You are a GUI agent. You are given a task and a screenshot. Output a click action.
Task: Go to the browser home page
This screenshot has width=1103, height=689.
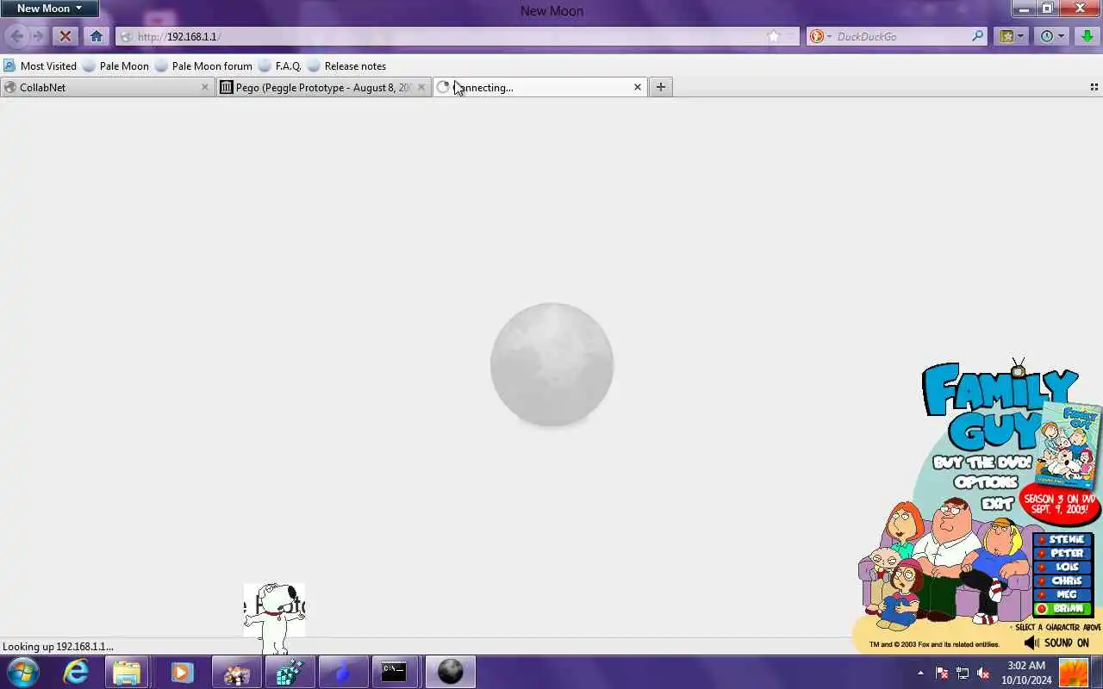[96, 36]
